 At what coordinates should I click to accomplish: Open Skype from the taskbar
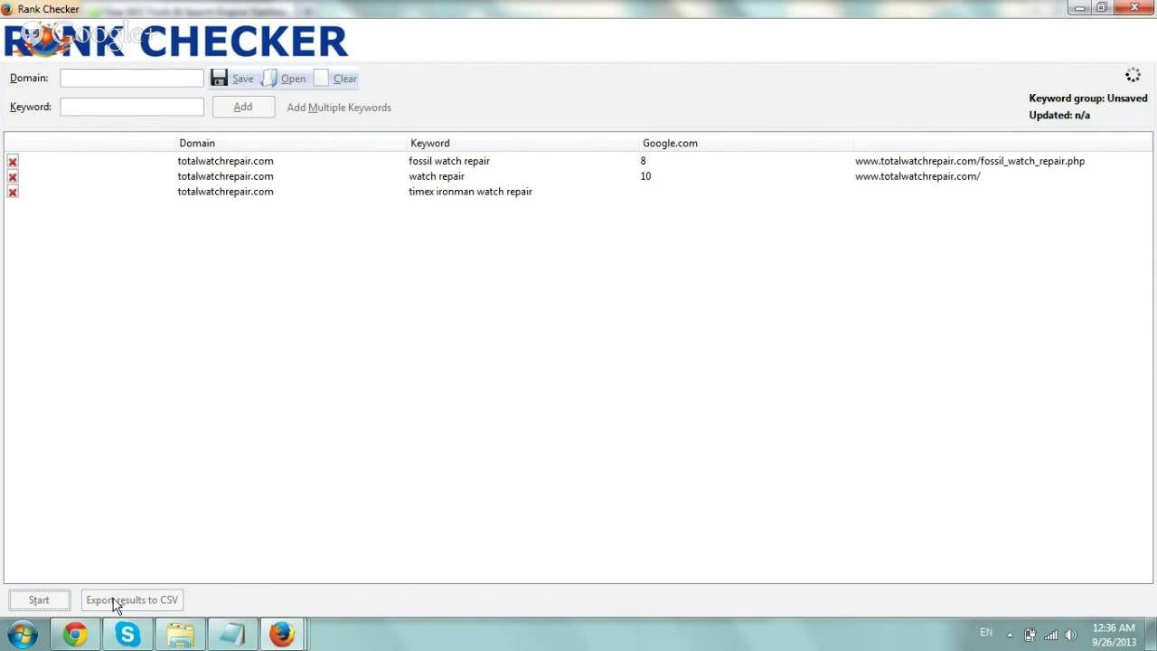(127, 634)
